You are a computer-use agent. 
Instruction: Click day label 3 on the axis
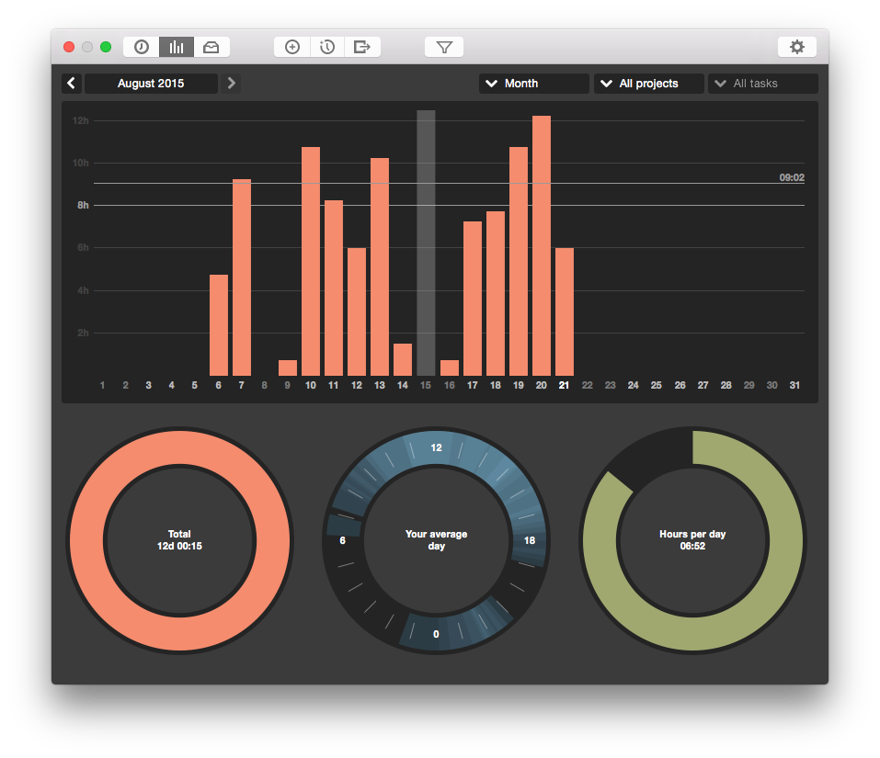tap(149, 385)
